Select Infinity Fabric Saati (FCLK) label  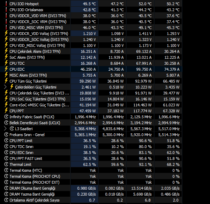tap(32, 117)
